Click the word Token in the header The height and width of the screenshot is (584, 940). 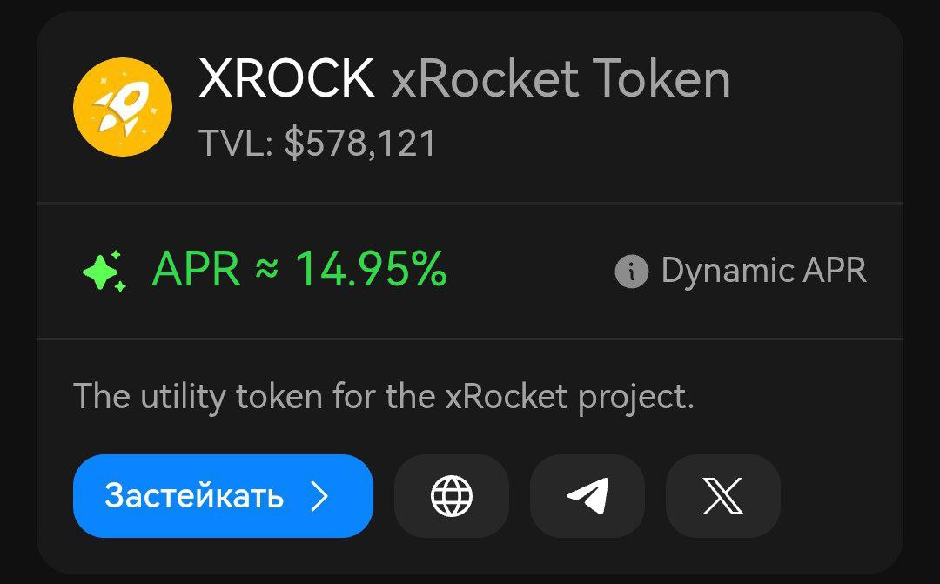coord(661,78)
